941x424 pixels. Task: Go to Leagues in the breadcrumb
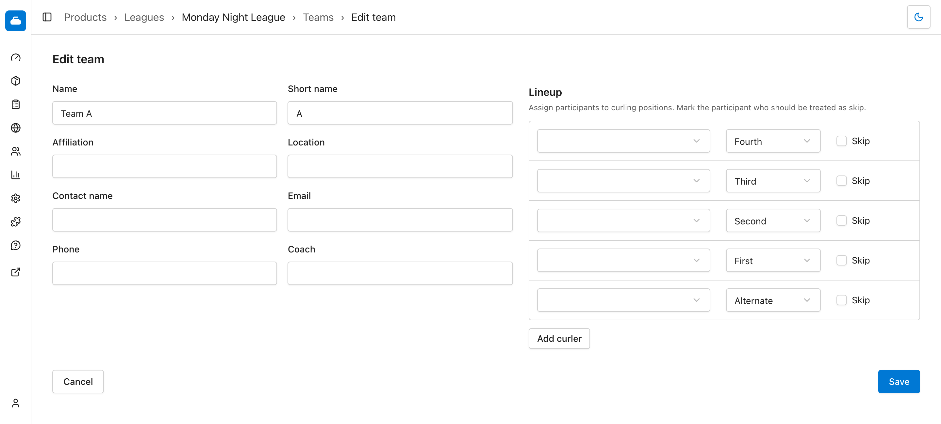pos(144,17)
